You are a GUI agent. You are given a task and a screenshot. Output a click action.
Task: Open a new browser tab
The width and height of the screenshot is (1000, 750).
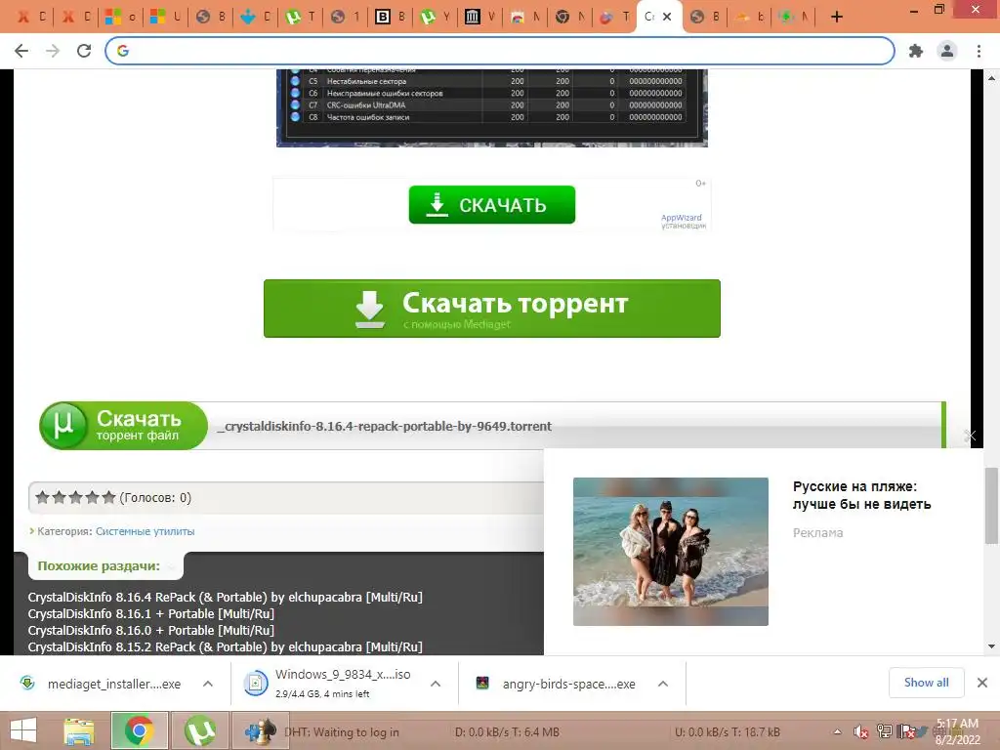pos(837,18)
